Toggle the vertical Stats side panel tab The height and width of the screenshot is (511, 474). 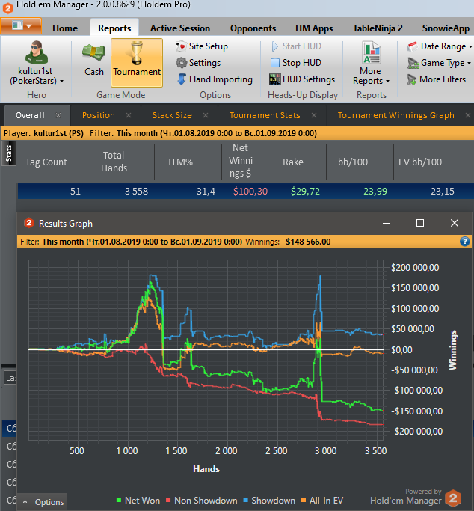[9, 153]
